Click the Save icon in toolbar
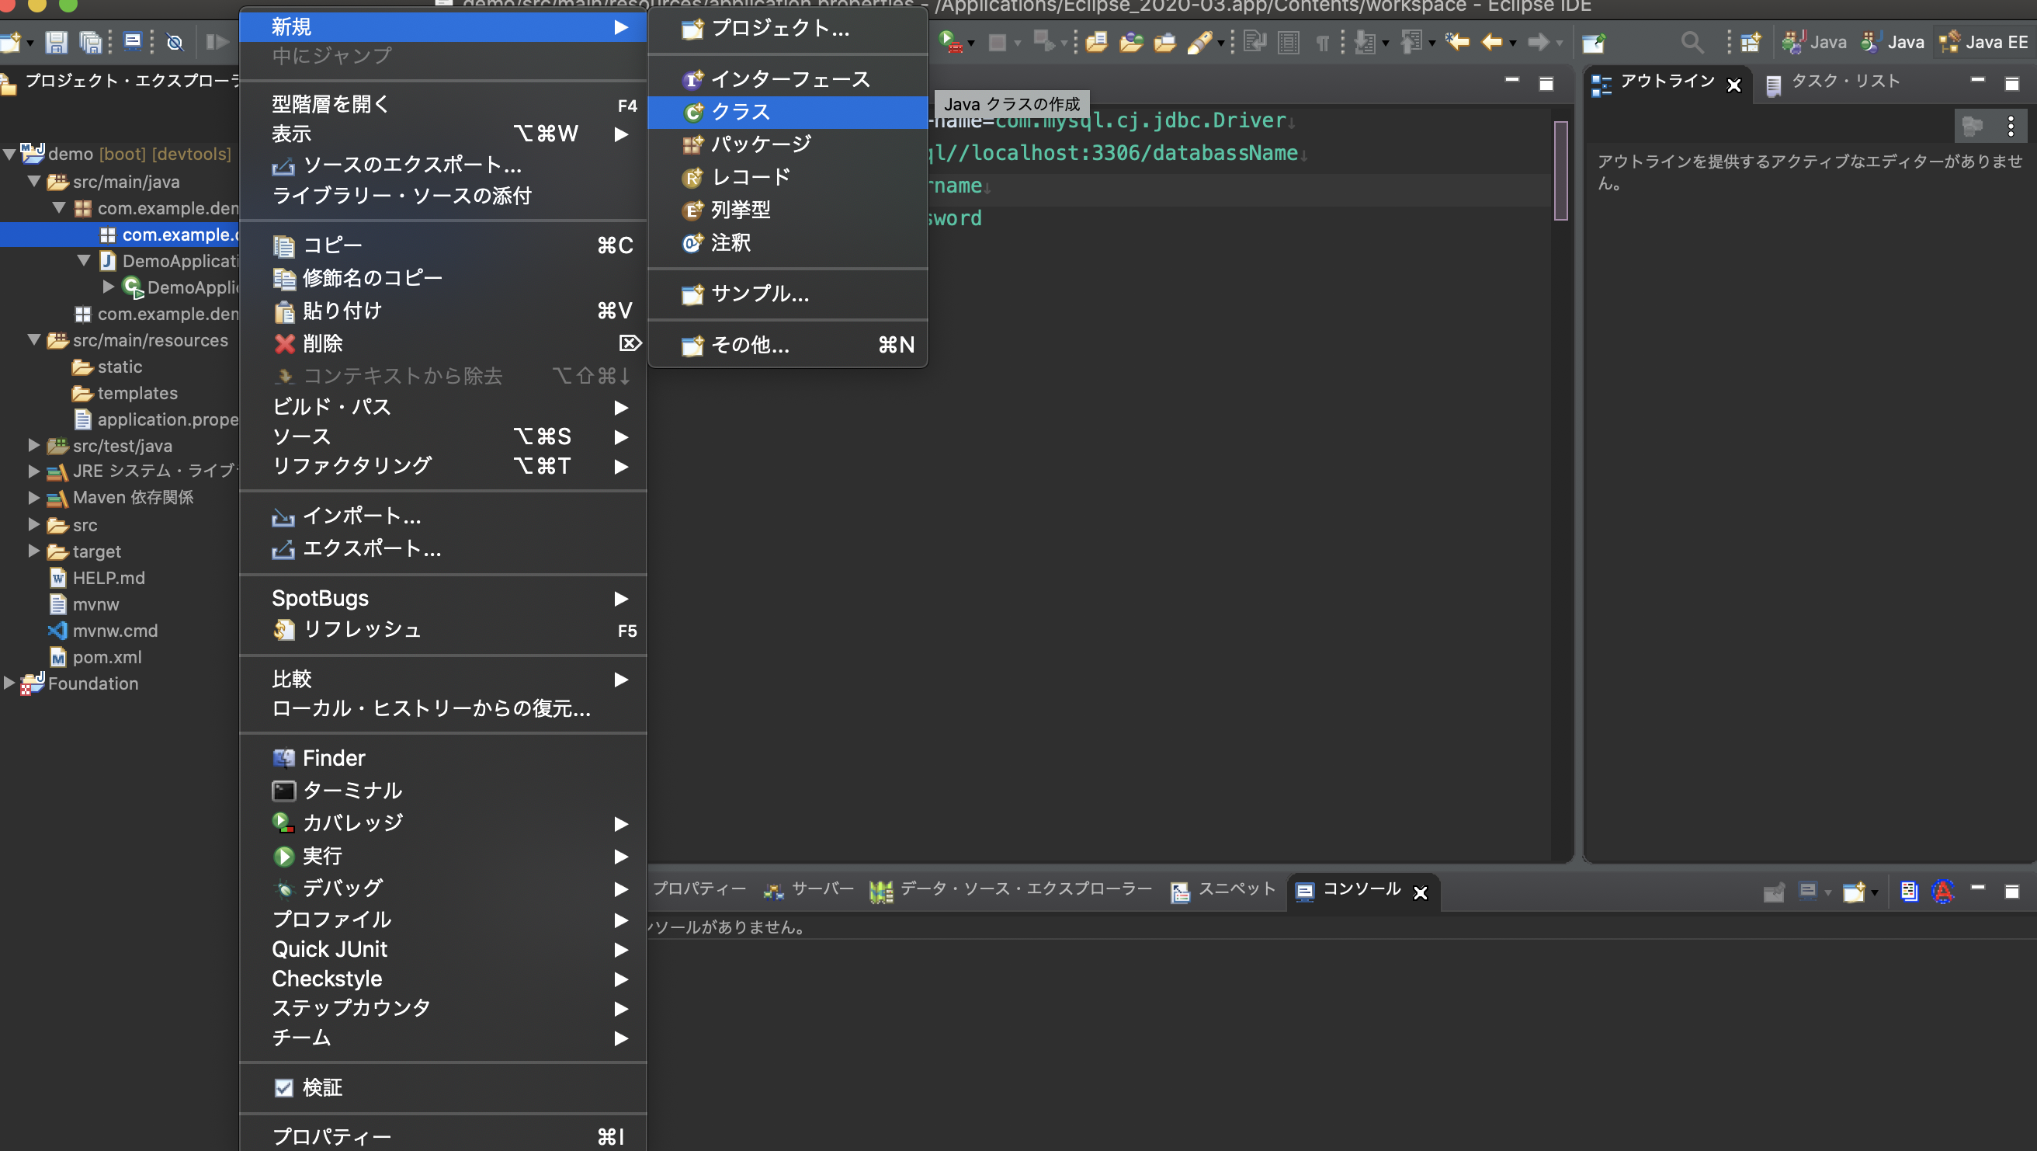Image resolution: width=2037 pixels, height=1151 pixels. tap(56, 43)
